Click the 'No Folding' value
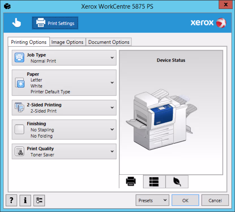The height and width of the screenshot is (212, 235). tap(42, 136)
